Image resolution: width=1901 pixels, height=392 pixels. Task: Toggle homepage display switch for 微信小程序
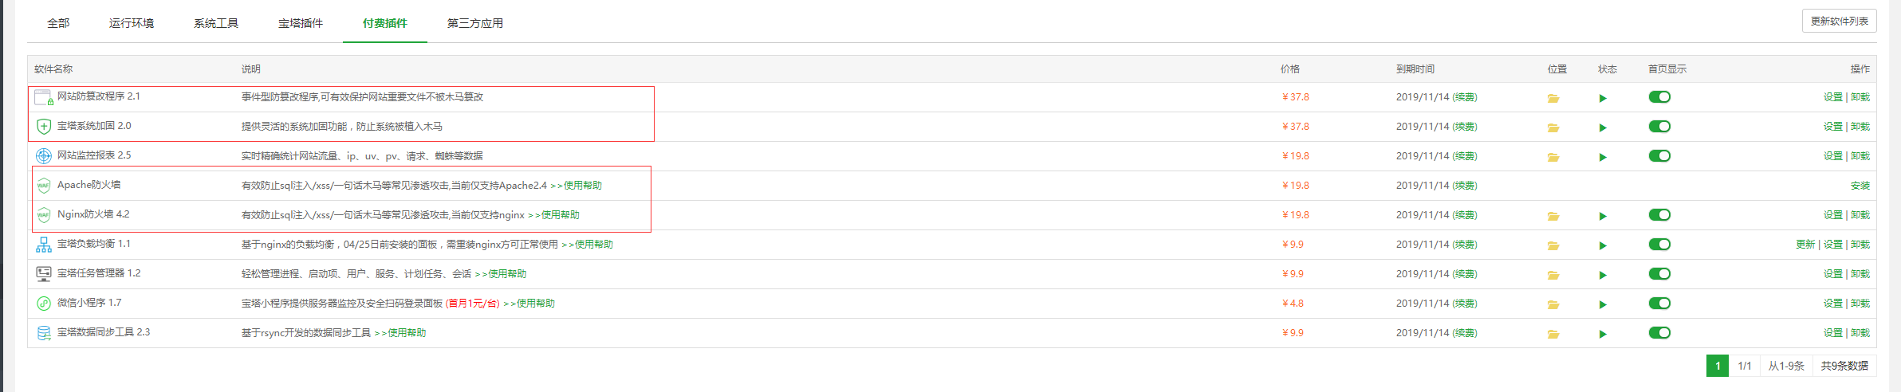[1659, 304]
